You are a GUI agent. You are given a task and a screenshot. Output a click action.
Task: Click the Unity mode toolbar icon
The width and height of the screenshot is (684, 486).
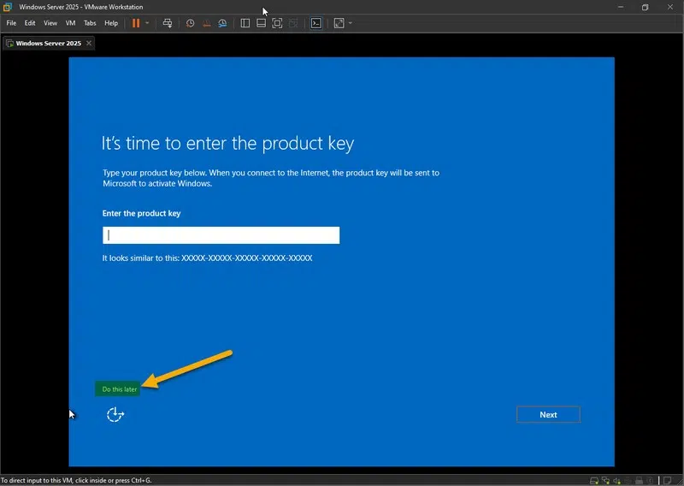coord(293,23)
